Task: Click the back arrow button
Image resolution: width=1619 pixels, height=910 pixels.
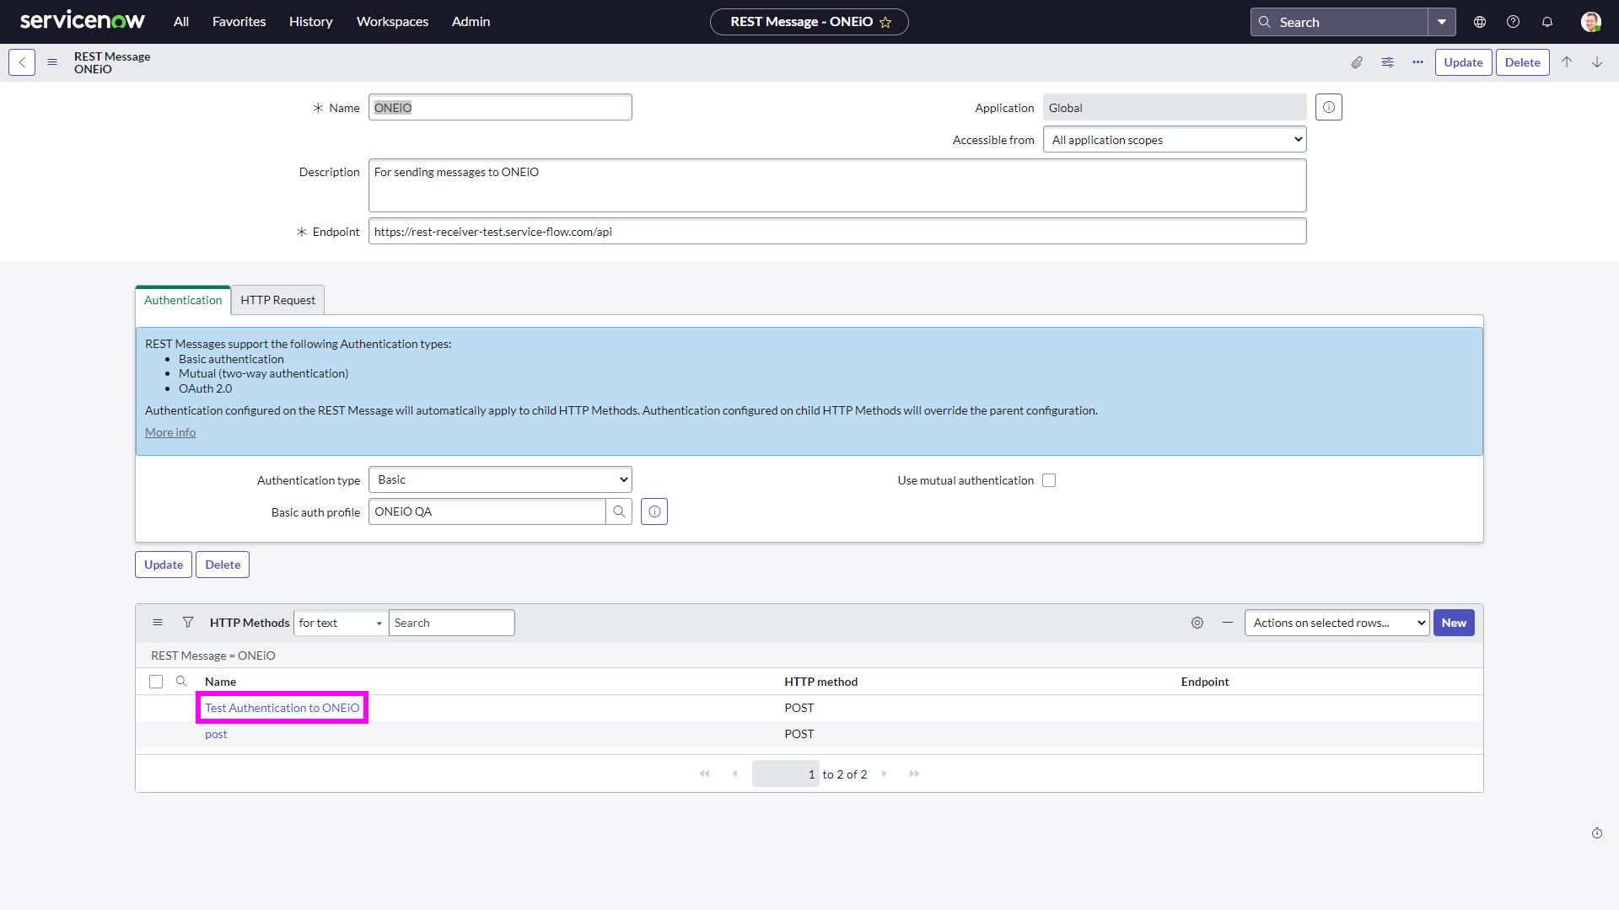Action: [x=22, y=62]
